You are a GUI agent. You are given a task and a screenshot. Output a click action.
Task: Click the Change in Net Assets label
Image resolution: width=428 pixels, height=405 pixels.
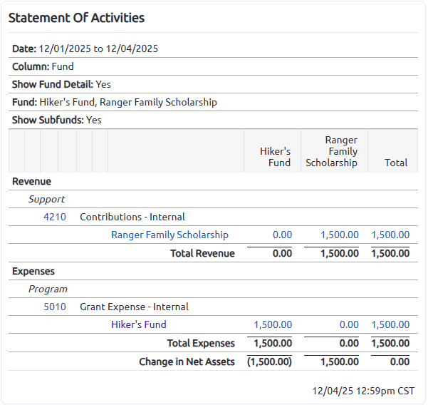tap(187, 362)
